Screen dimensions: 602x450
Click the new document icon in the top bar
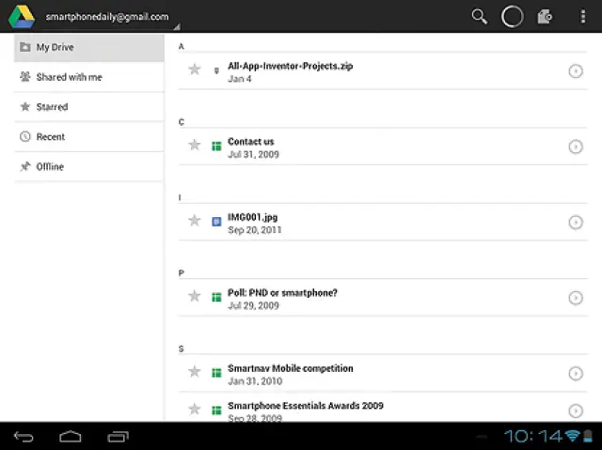[544, 16]
